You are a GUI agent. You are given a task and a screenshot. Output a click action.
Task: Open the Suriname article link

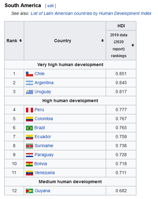pos(44,146)
